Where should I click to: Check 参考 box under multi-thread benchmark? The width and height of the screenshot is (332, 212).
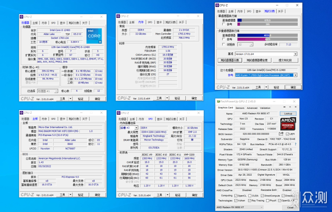click(x=223, y=39)
